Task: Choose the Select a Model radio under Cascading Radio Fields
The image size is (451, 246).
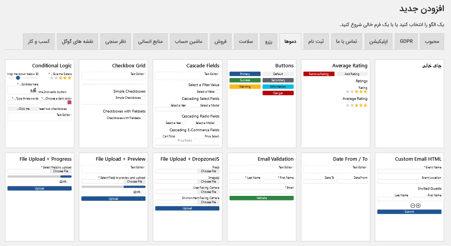Action: pyautogui.click(x=217, y=123)
